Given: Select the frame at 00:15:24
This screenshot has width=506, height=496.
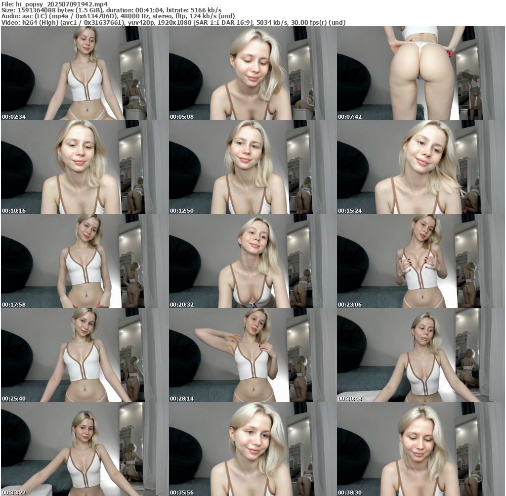Looking at the screenshot, I should (x=421, y=167).
